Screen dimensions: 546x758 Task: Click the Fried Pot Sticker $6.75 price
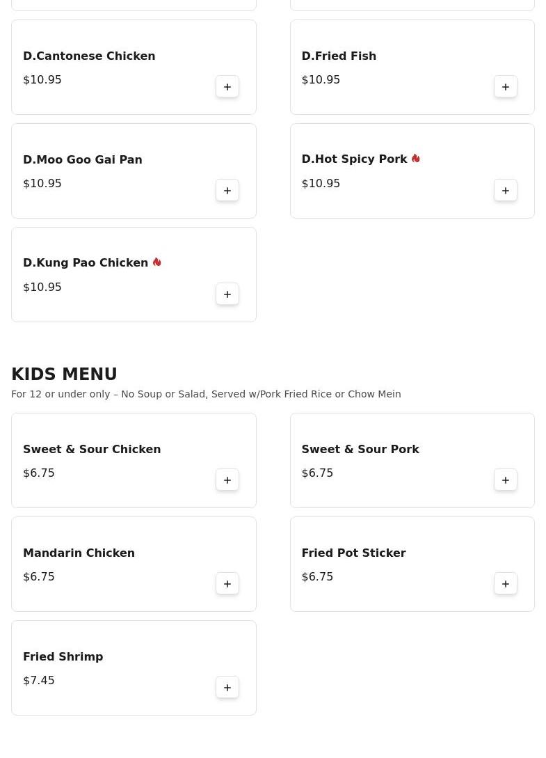pyautogui.click(x=317, y=577)
